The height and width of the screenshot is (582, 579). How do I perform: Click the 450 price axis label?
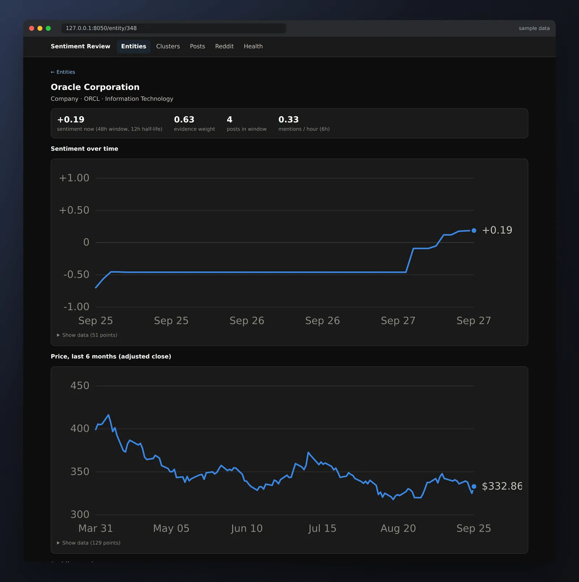(x=80, y=386)
